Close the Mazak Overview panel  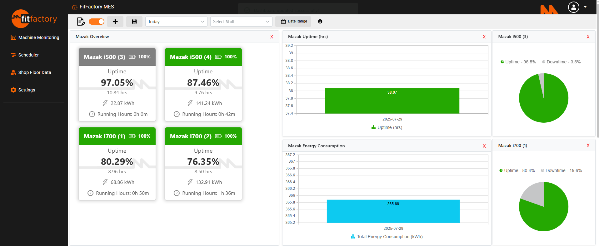coord(272,37)
